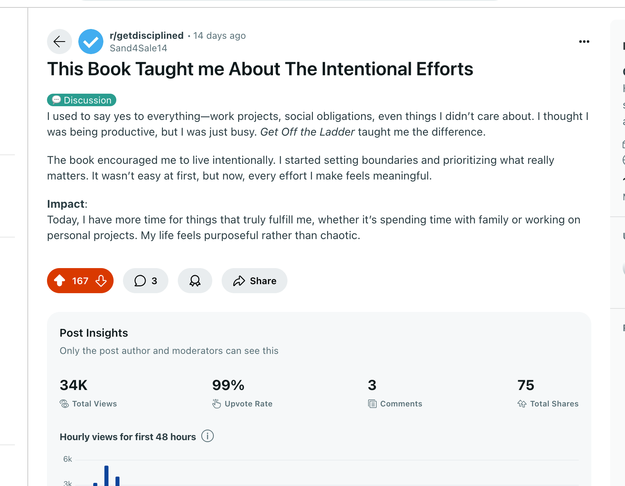Share the post

point(255,281)
